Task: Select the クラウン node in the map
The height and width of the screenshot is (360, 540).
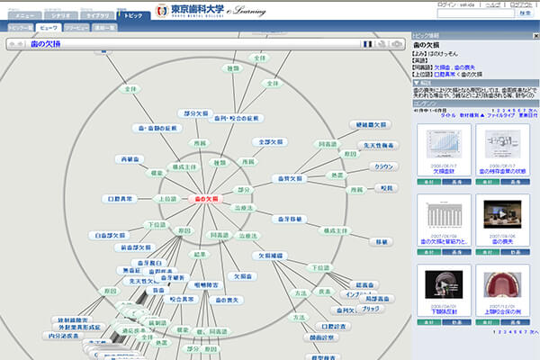Action: click(x=383, y=167)
